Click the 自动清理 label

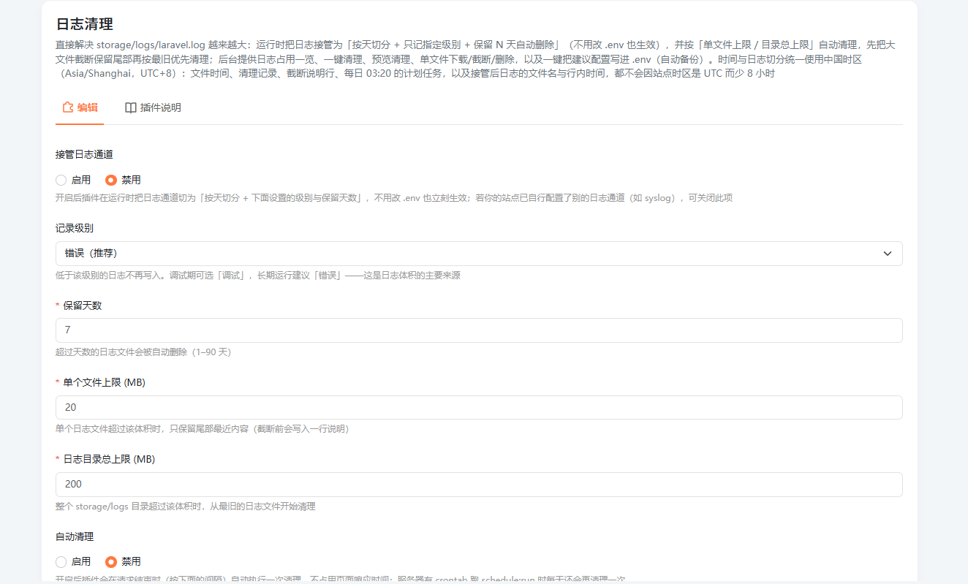point(75,536)
